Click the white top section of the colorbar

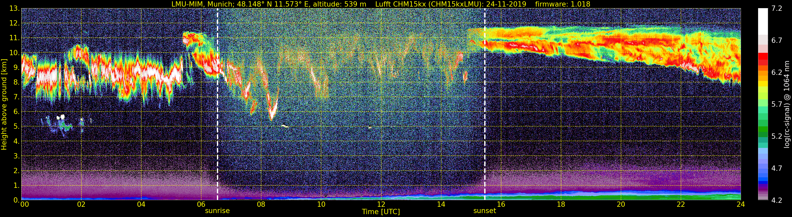click(763, 21)
